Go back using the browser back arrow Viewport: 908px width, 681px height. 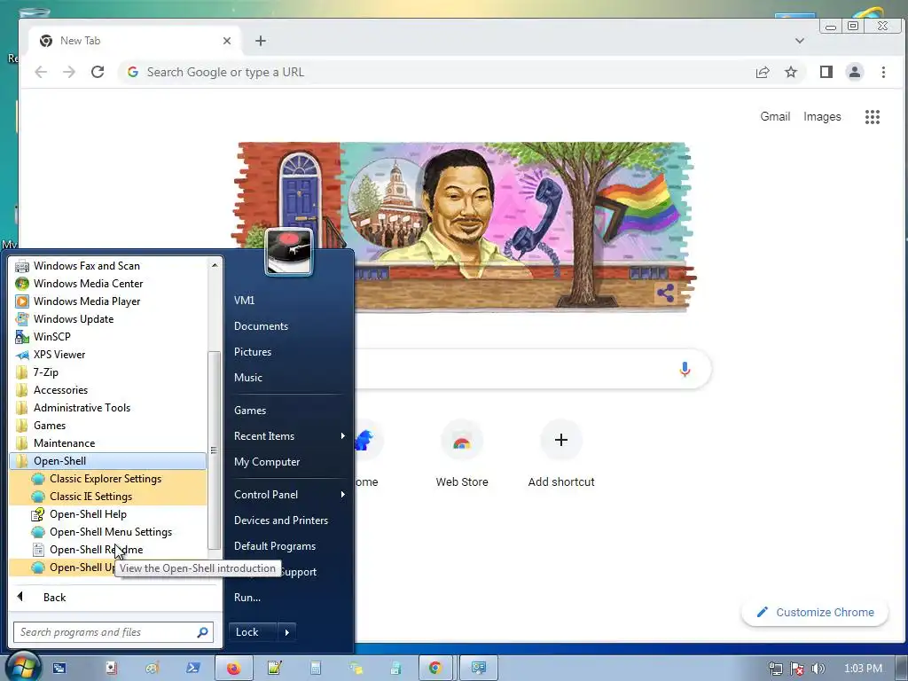point(41,72)
